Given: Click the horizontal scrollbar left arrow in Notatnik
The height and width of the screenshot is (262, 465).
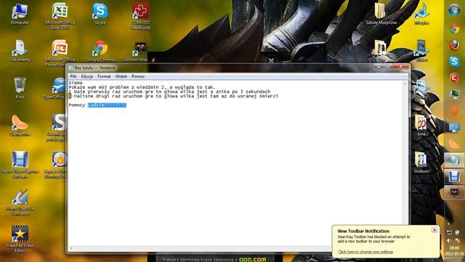Looking at the screenshot, I should 71,248.
